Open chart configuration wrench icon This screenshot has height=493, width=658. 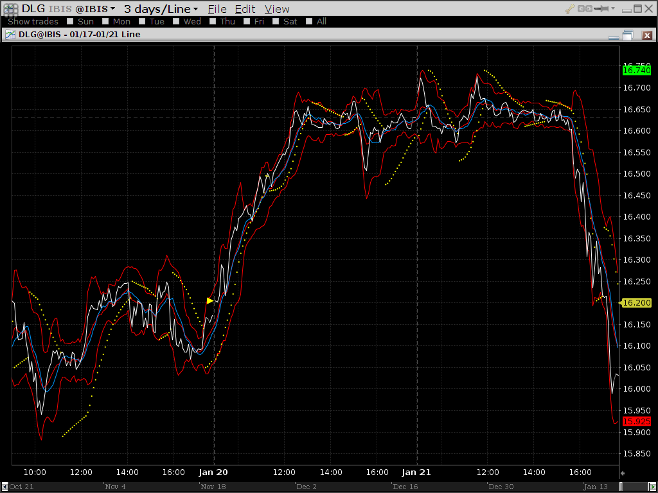tap(570, 8)
